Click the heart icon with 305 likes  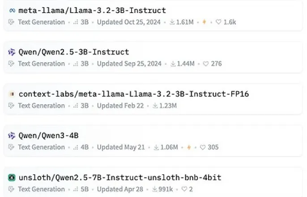tap(203, 147)
